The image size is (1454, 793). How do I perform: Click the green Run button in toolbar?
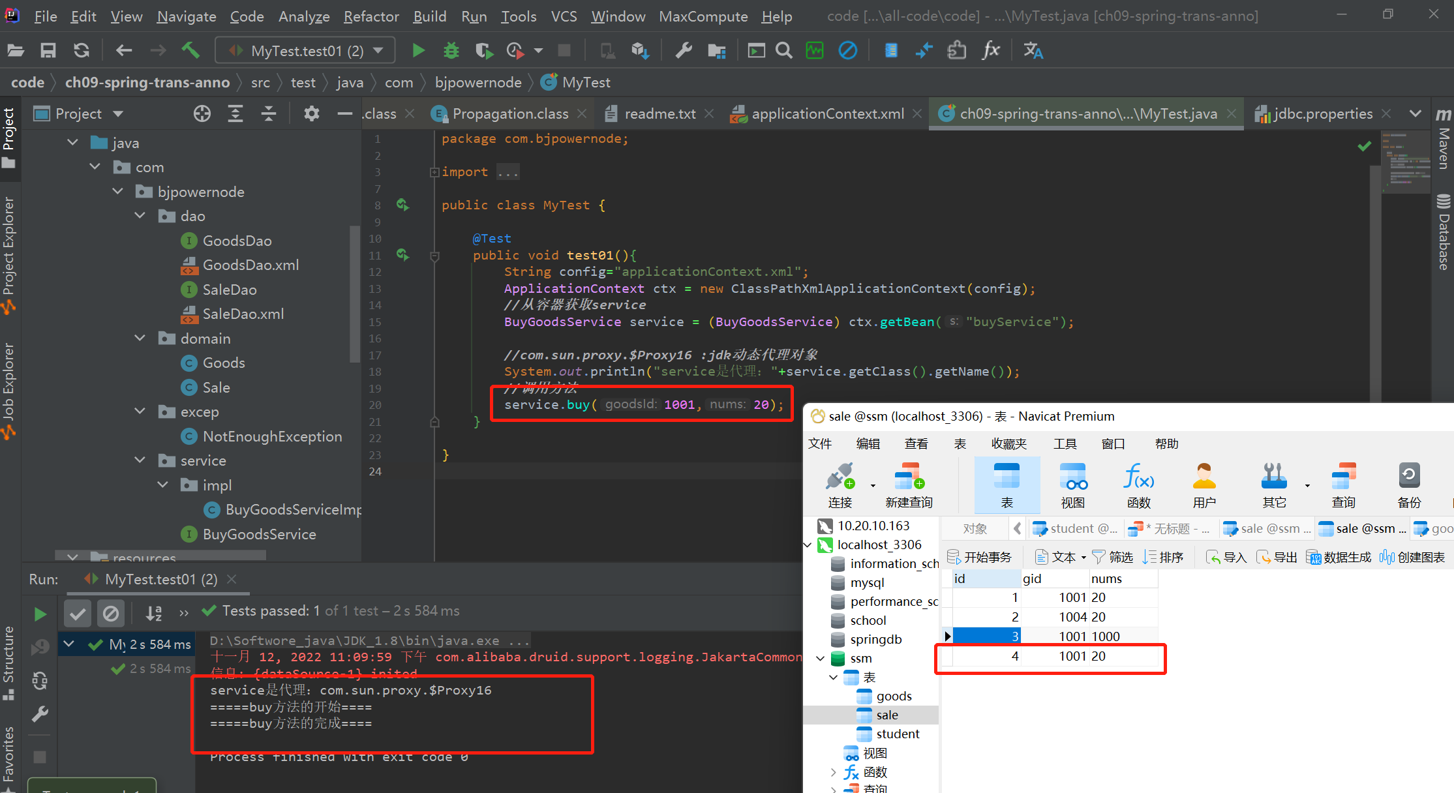418,50
